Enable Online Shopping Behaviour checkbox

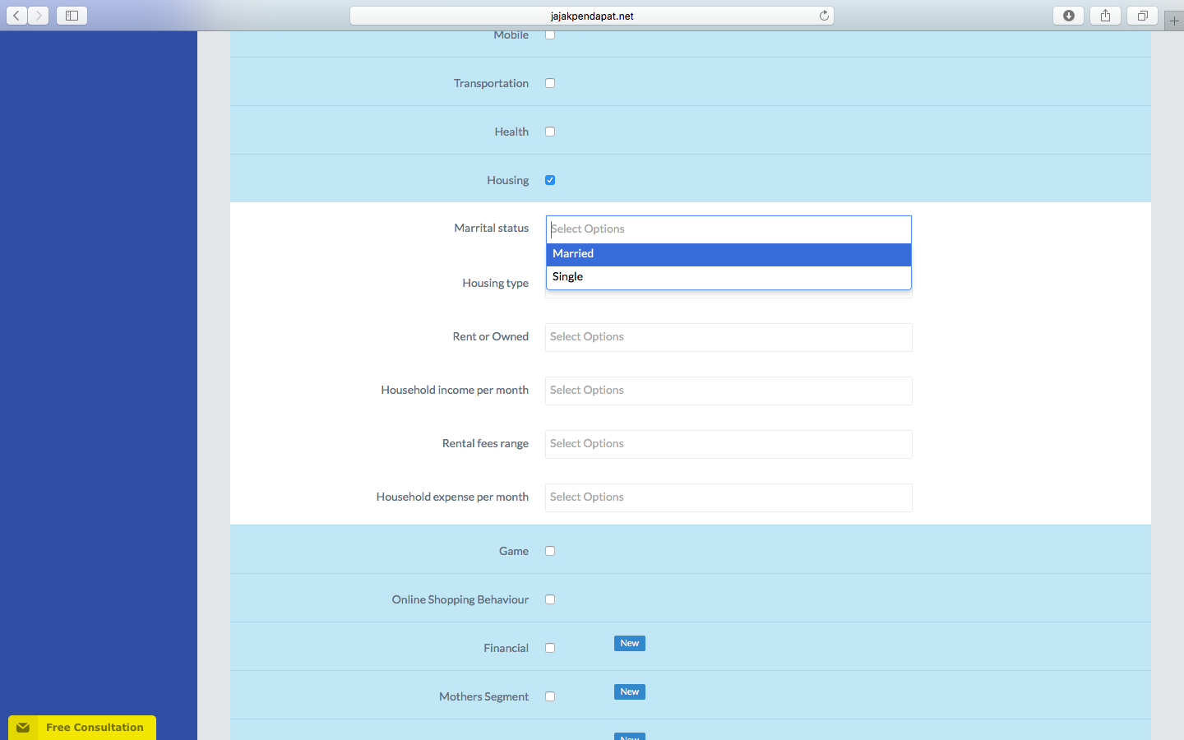pos(550,599)
